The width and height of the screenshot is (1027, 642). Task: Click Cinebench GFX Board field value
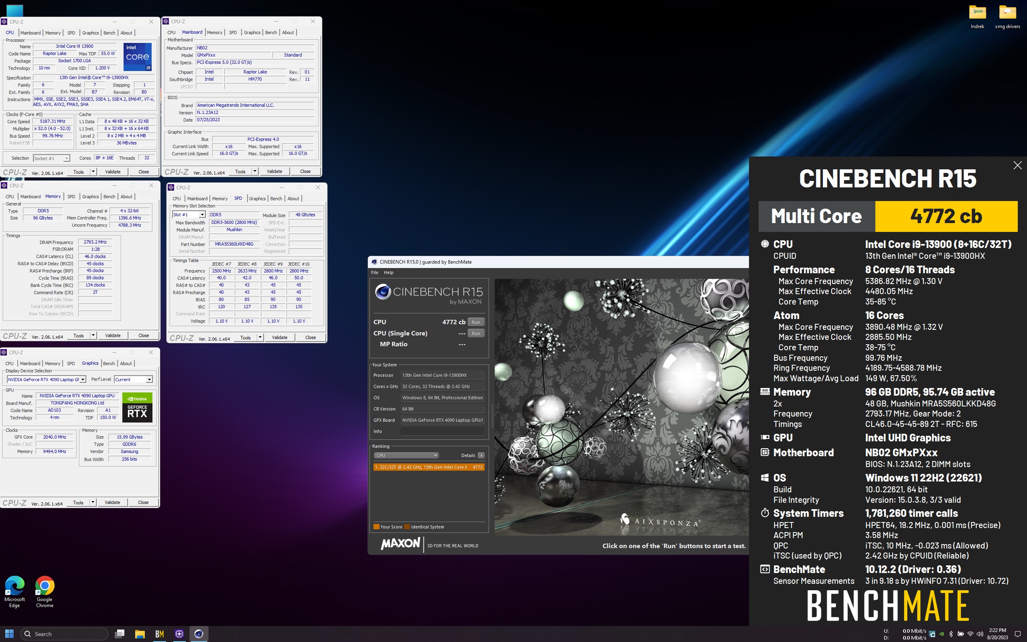(442, 420)
